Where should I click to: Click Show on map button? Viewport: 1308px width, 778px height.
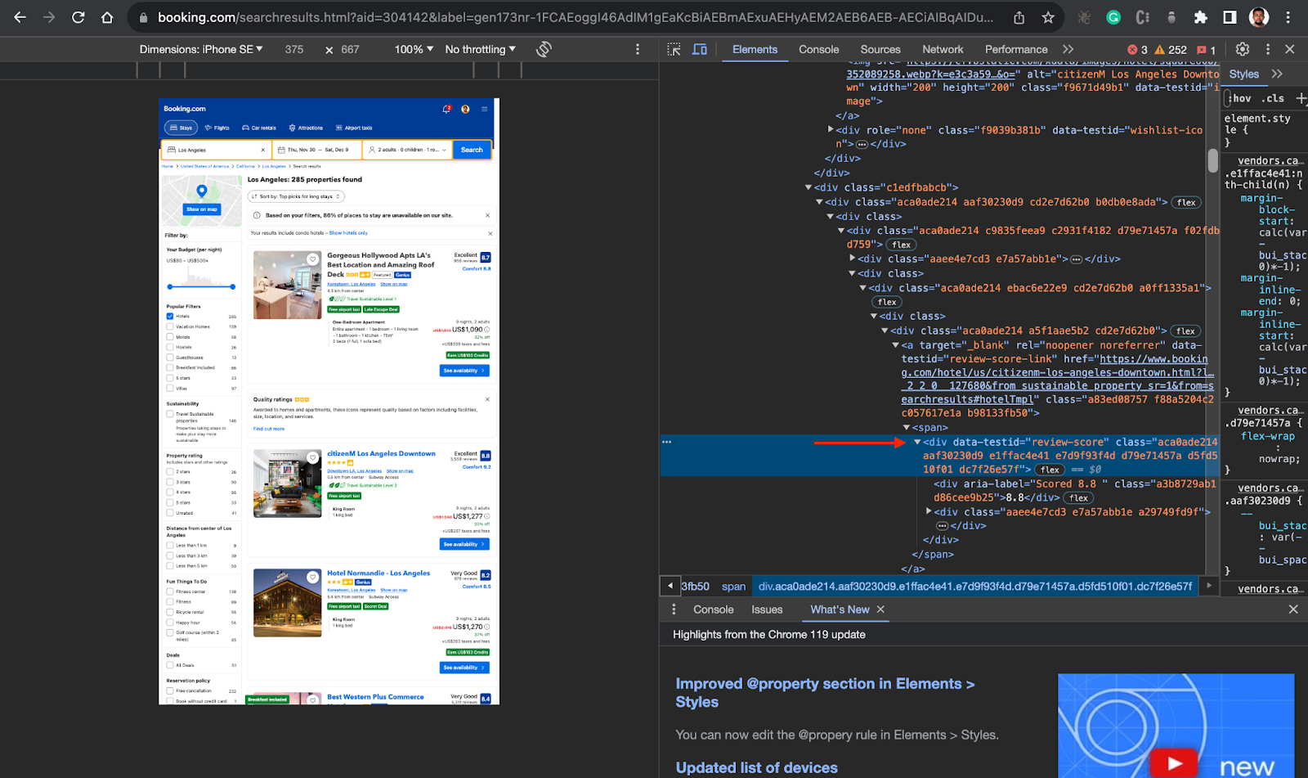202,209
